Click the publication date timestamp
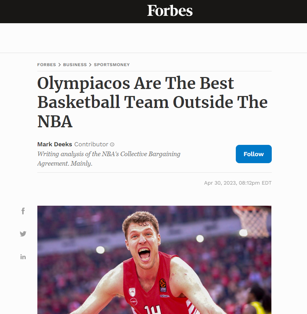This screenshot has height=314, width=307. (238, 183)
